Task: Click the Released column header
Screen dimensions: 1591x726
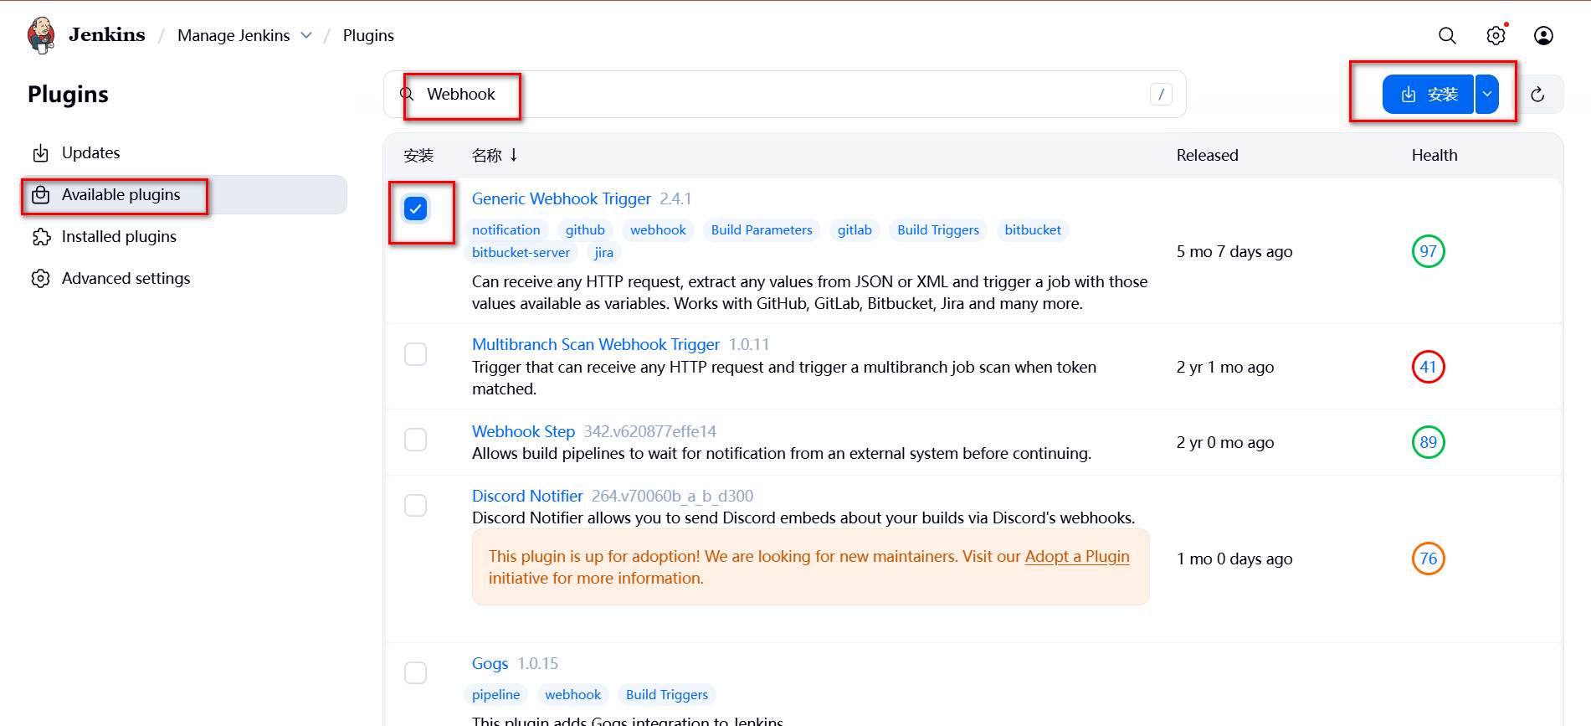Action: (x=1207, y=155)
